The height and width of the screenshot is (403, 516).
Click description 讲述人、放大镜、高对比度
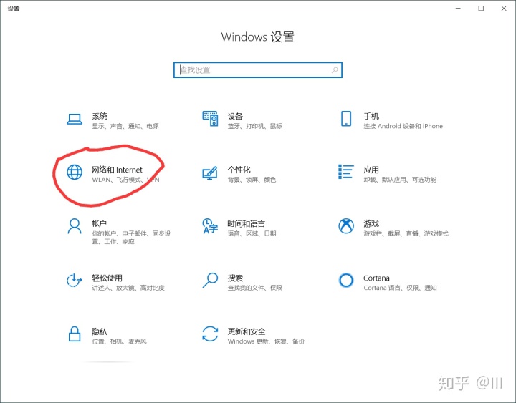128,288
